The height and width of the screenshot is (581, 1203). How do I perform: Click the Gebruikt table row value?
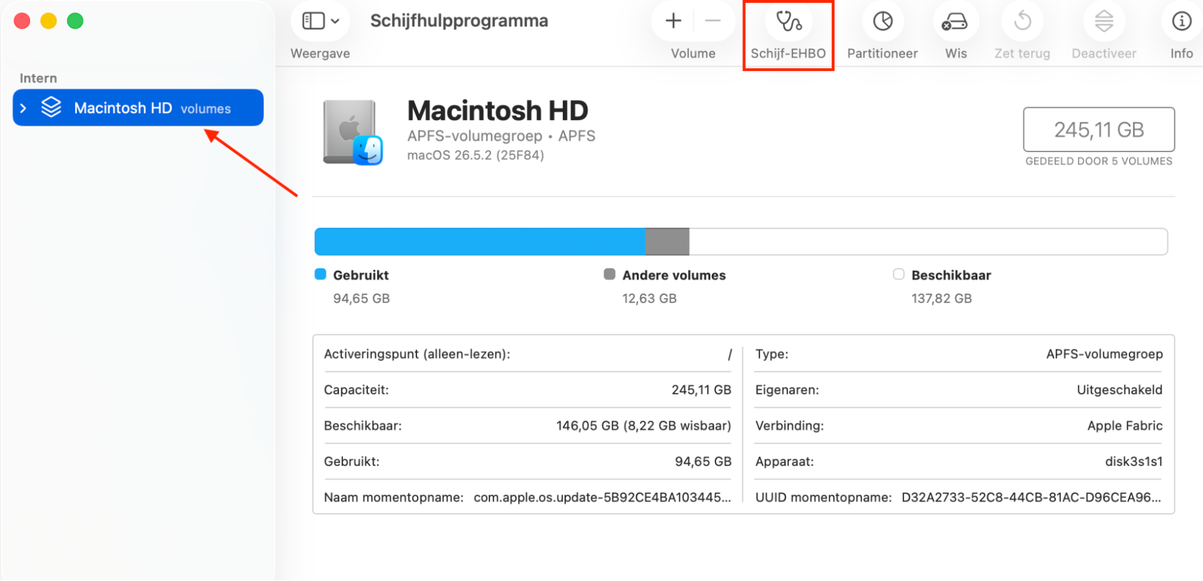coord(704,461)
